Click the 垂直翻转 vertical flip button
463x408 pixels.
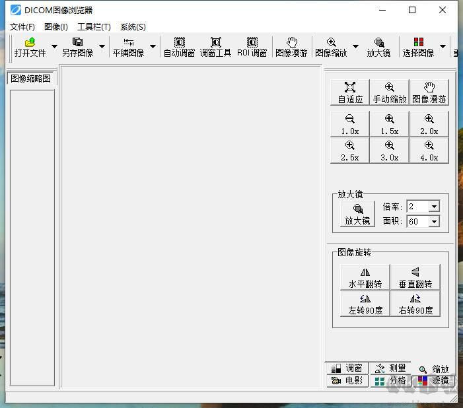pos(415,277)
